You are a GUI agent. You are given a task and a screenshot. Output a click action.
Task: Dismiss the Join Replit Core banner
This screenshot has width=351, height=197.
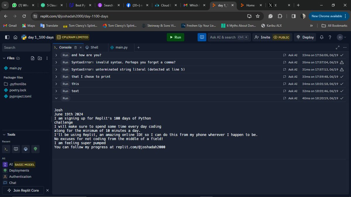click(47, 190)
